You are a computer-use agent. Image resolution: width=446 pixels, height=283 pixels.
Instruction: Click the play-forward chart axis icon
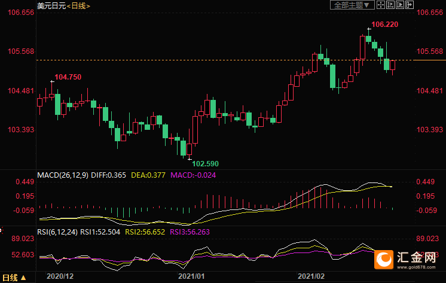pyautogui.click(x=399, y=5)
